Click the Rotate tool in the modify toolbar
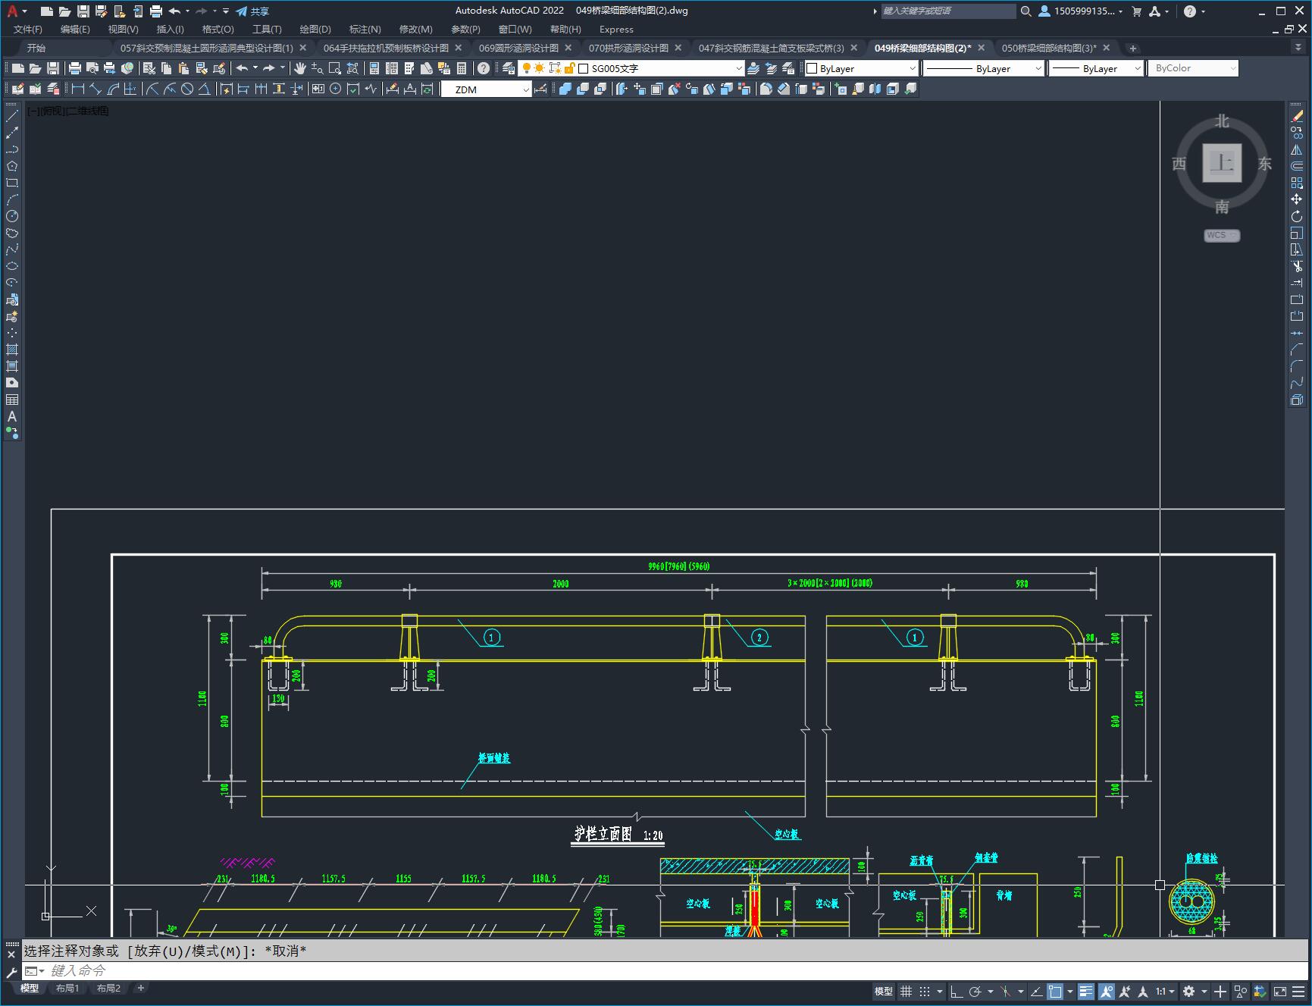This screenshot has width=1312, height=1006. (x=1297, y=216)
